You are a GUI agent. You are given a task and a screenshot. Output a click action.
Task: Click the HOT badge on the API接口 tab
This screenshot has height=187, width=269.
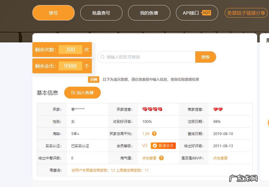click(206, 13)
